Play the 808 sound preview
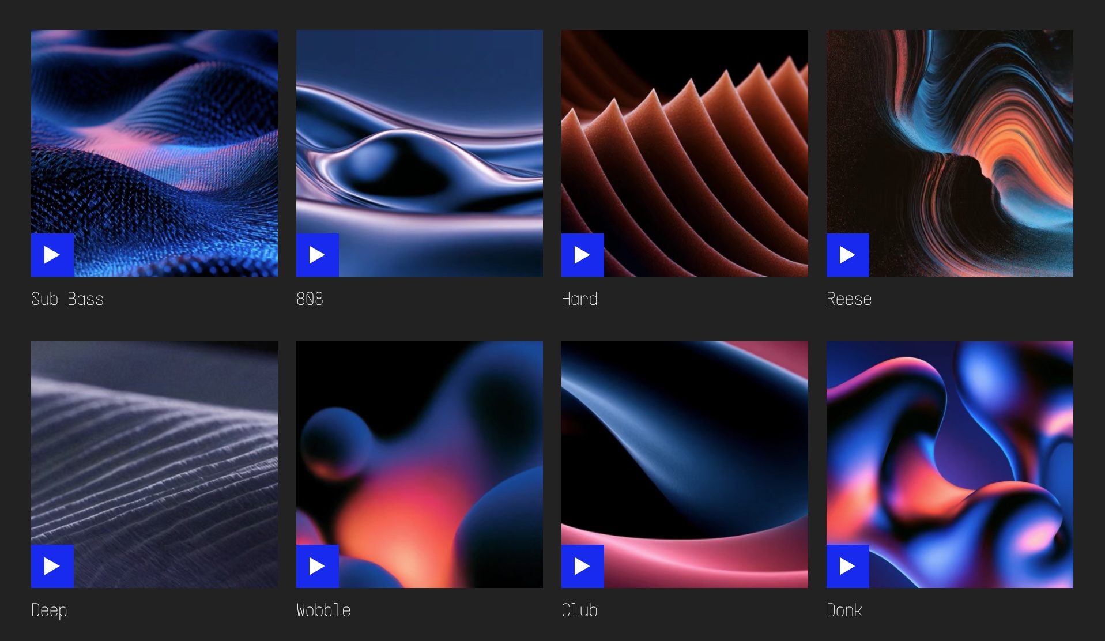1105x641 pixels. [x=318, y=255]
